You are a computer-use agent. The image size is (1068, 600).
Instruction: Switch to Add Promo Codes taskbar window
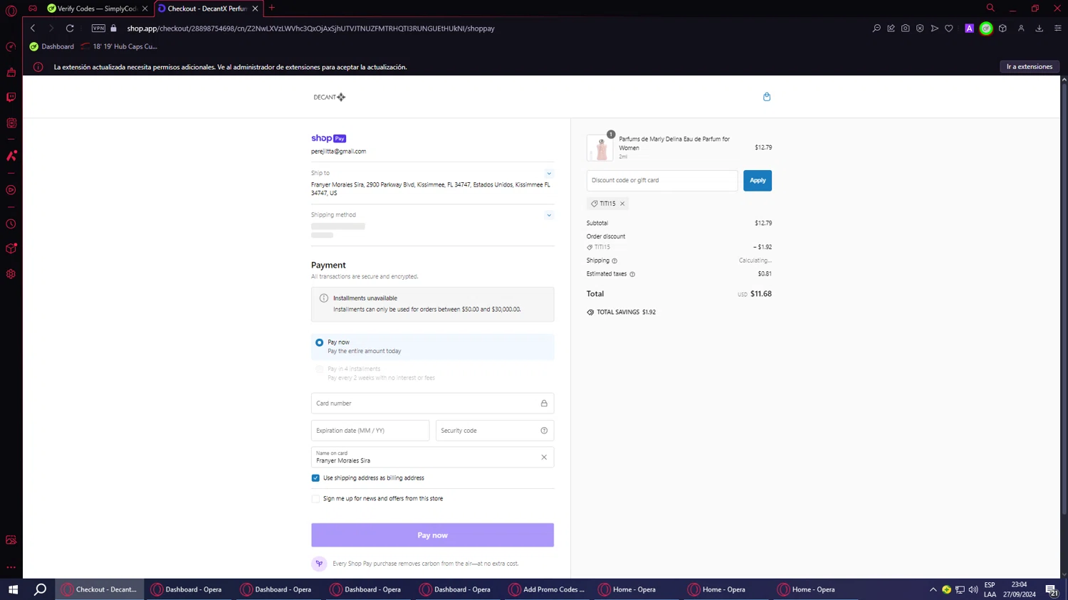click(548, 589)
